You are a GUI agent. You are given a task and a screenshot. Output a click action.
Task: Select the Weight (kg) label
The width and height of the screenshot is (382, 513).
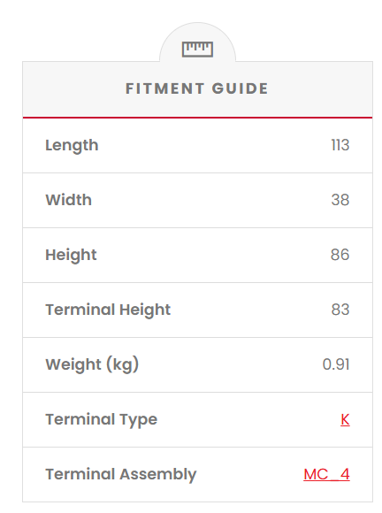click(92, 364)
